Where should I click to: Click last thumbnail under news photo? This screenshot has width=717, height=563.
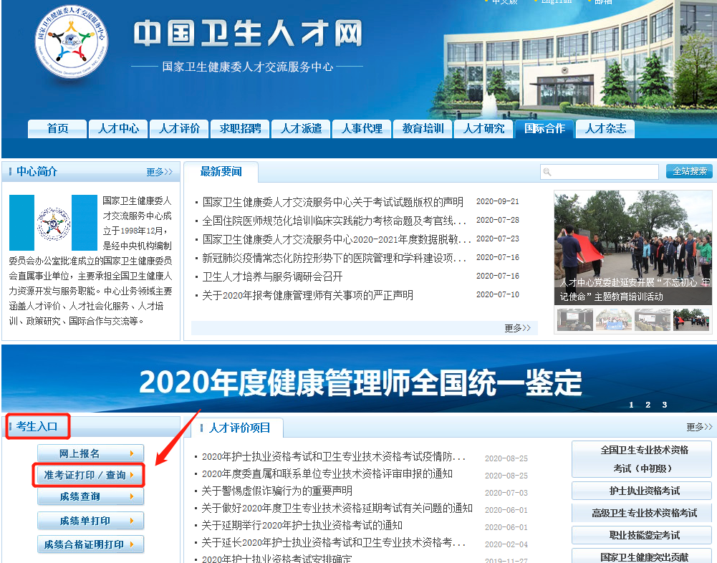click(x=691, y=319)
